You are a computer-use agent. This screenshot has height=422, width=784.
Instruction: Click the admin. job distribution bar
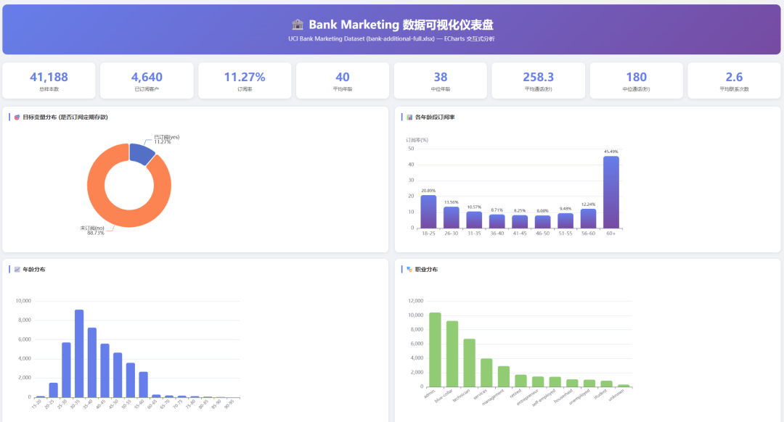click(x=435, y=349)
